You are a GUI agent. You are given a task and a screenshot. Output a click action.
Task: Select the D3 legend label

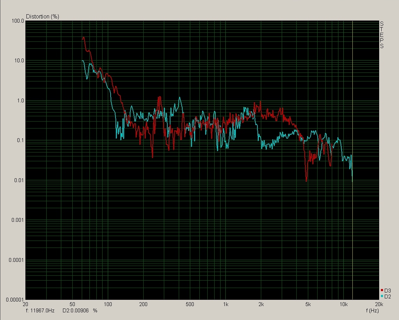pos(388,290)
